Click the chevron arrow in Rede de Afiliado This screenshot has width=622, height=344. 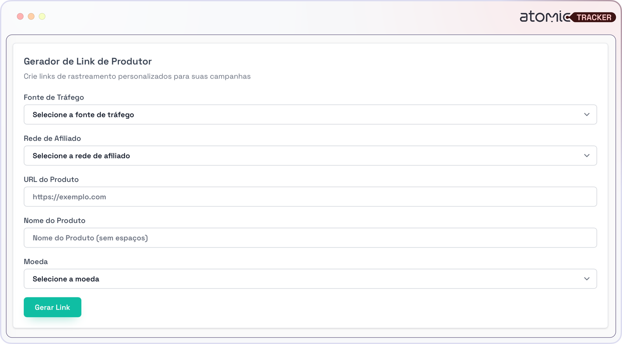click(587, 156)
